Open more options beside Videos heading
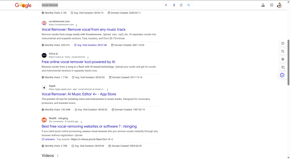This screenshot has height=159, width=290. pos(58,156)
